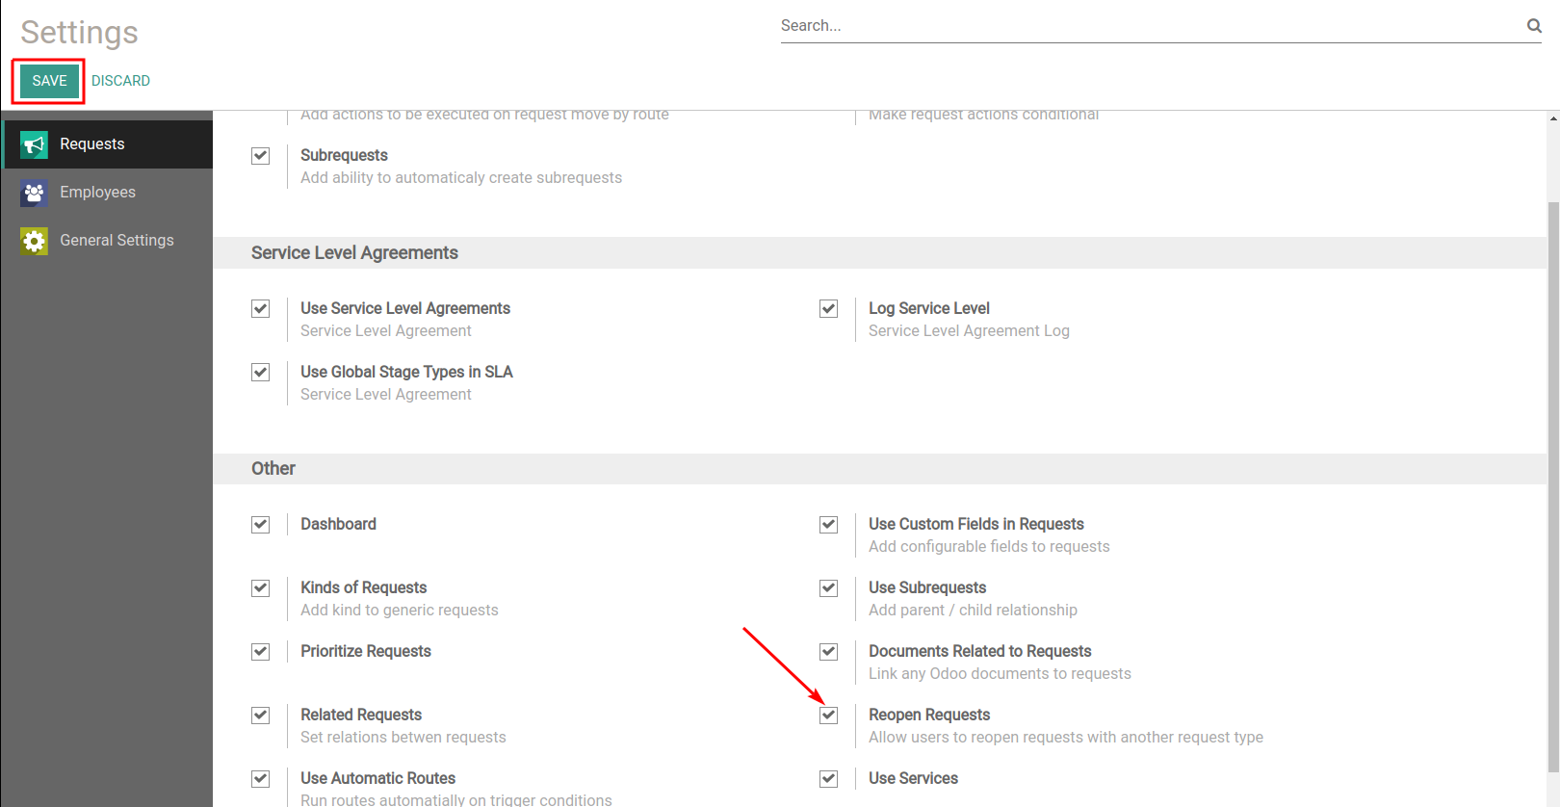Screen dimensions: 1560x807
Task: Uncheck the Subrequests checkbox
Action: pyautogui.click(x=260, y=156)
